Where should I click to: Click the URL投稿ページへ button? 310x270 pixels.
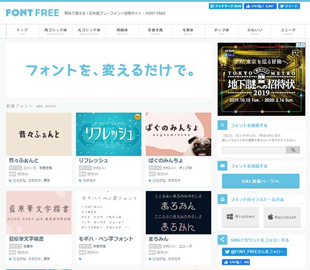[261, 181]
